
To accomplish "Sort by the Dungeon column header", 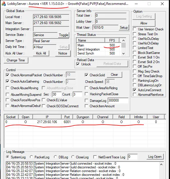I will tap(83, 117).
